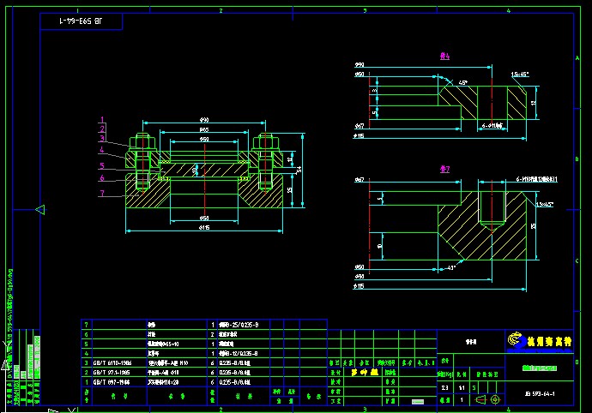
Task: Select the right hex nut in the assembly view
Action: (265, 142)
